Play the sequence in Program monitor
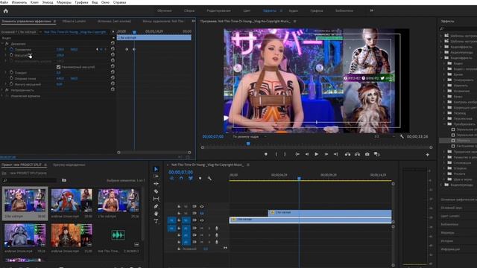 tap(316, 154)
